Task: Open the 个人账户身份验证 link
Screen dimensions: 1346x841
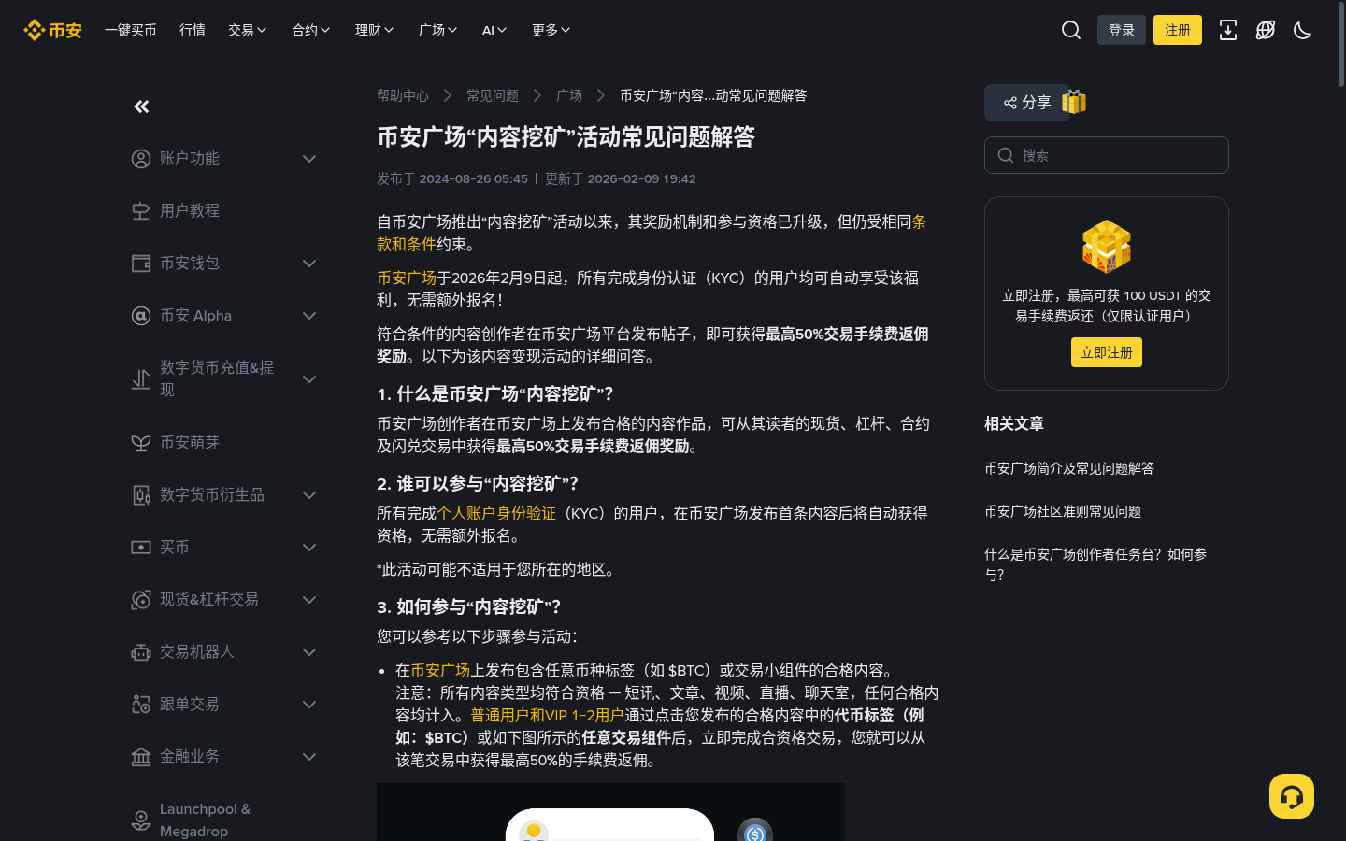Action: click(496, 513)
